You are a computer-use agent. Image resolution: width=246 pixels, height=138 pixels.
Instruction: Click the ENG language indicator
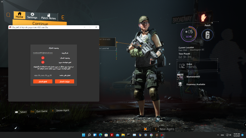222,135
